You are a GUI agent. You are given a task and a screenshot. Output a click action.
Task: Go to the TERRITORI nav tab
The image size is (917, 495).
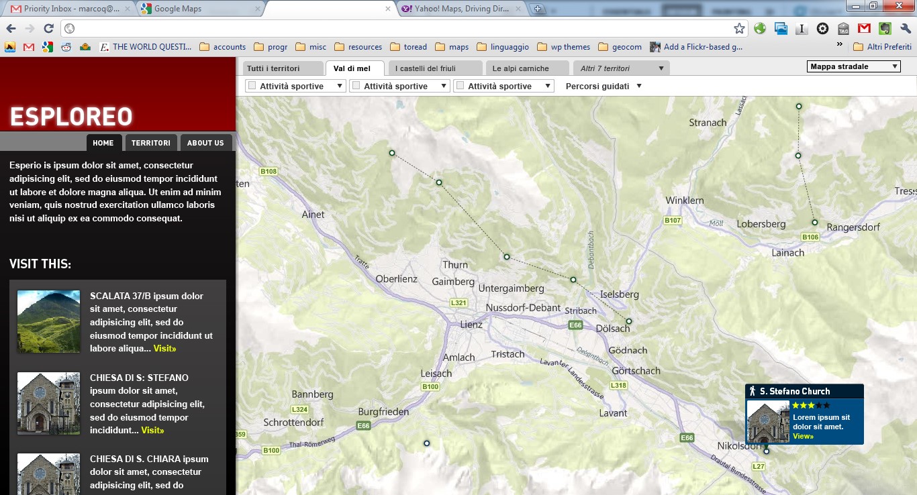pos(151,143)
